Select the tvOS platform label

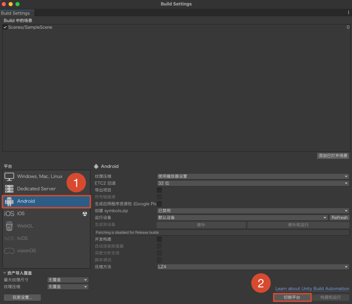[22, 239]
